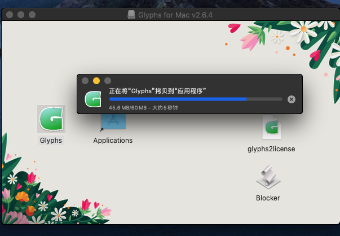The width and height of the screenshot is (340, 236).
Task: Click the glyphs2license file name label
Action: tap(271, 149)
